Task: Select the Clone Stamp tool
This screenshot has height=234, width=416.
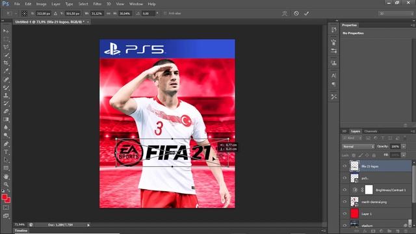Action: coord(6,96)
